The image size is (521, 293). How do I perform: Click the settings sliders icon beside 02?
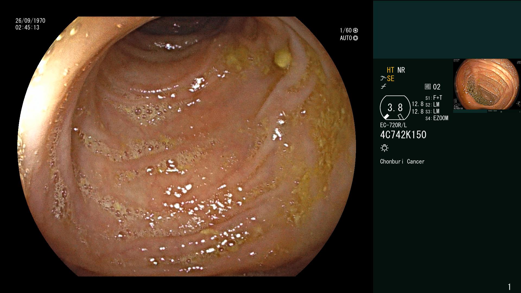[428, 87]
